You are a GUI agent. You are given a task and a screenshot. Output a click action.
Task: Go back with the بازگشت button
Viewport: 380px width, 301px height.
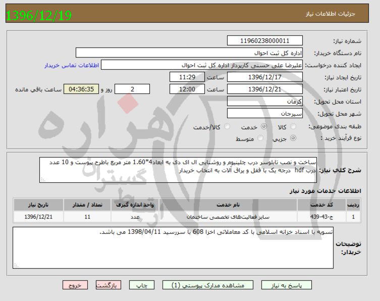tap(108, 285)
